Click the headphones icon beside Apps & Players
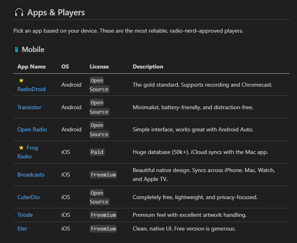297x243 pixels. (19, 12)
